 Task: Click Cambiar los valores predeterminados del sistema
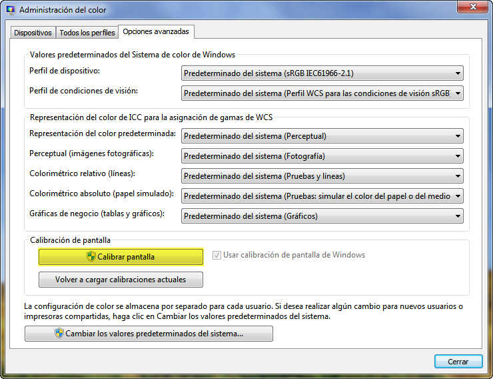149,334
